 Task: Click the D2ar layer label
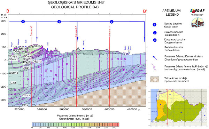coord(13,83)
